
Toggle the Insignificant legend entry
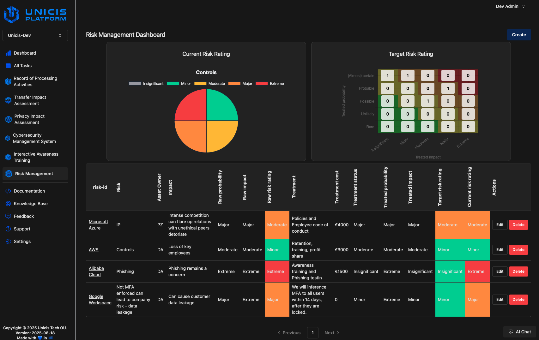[x=153, y=83]
